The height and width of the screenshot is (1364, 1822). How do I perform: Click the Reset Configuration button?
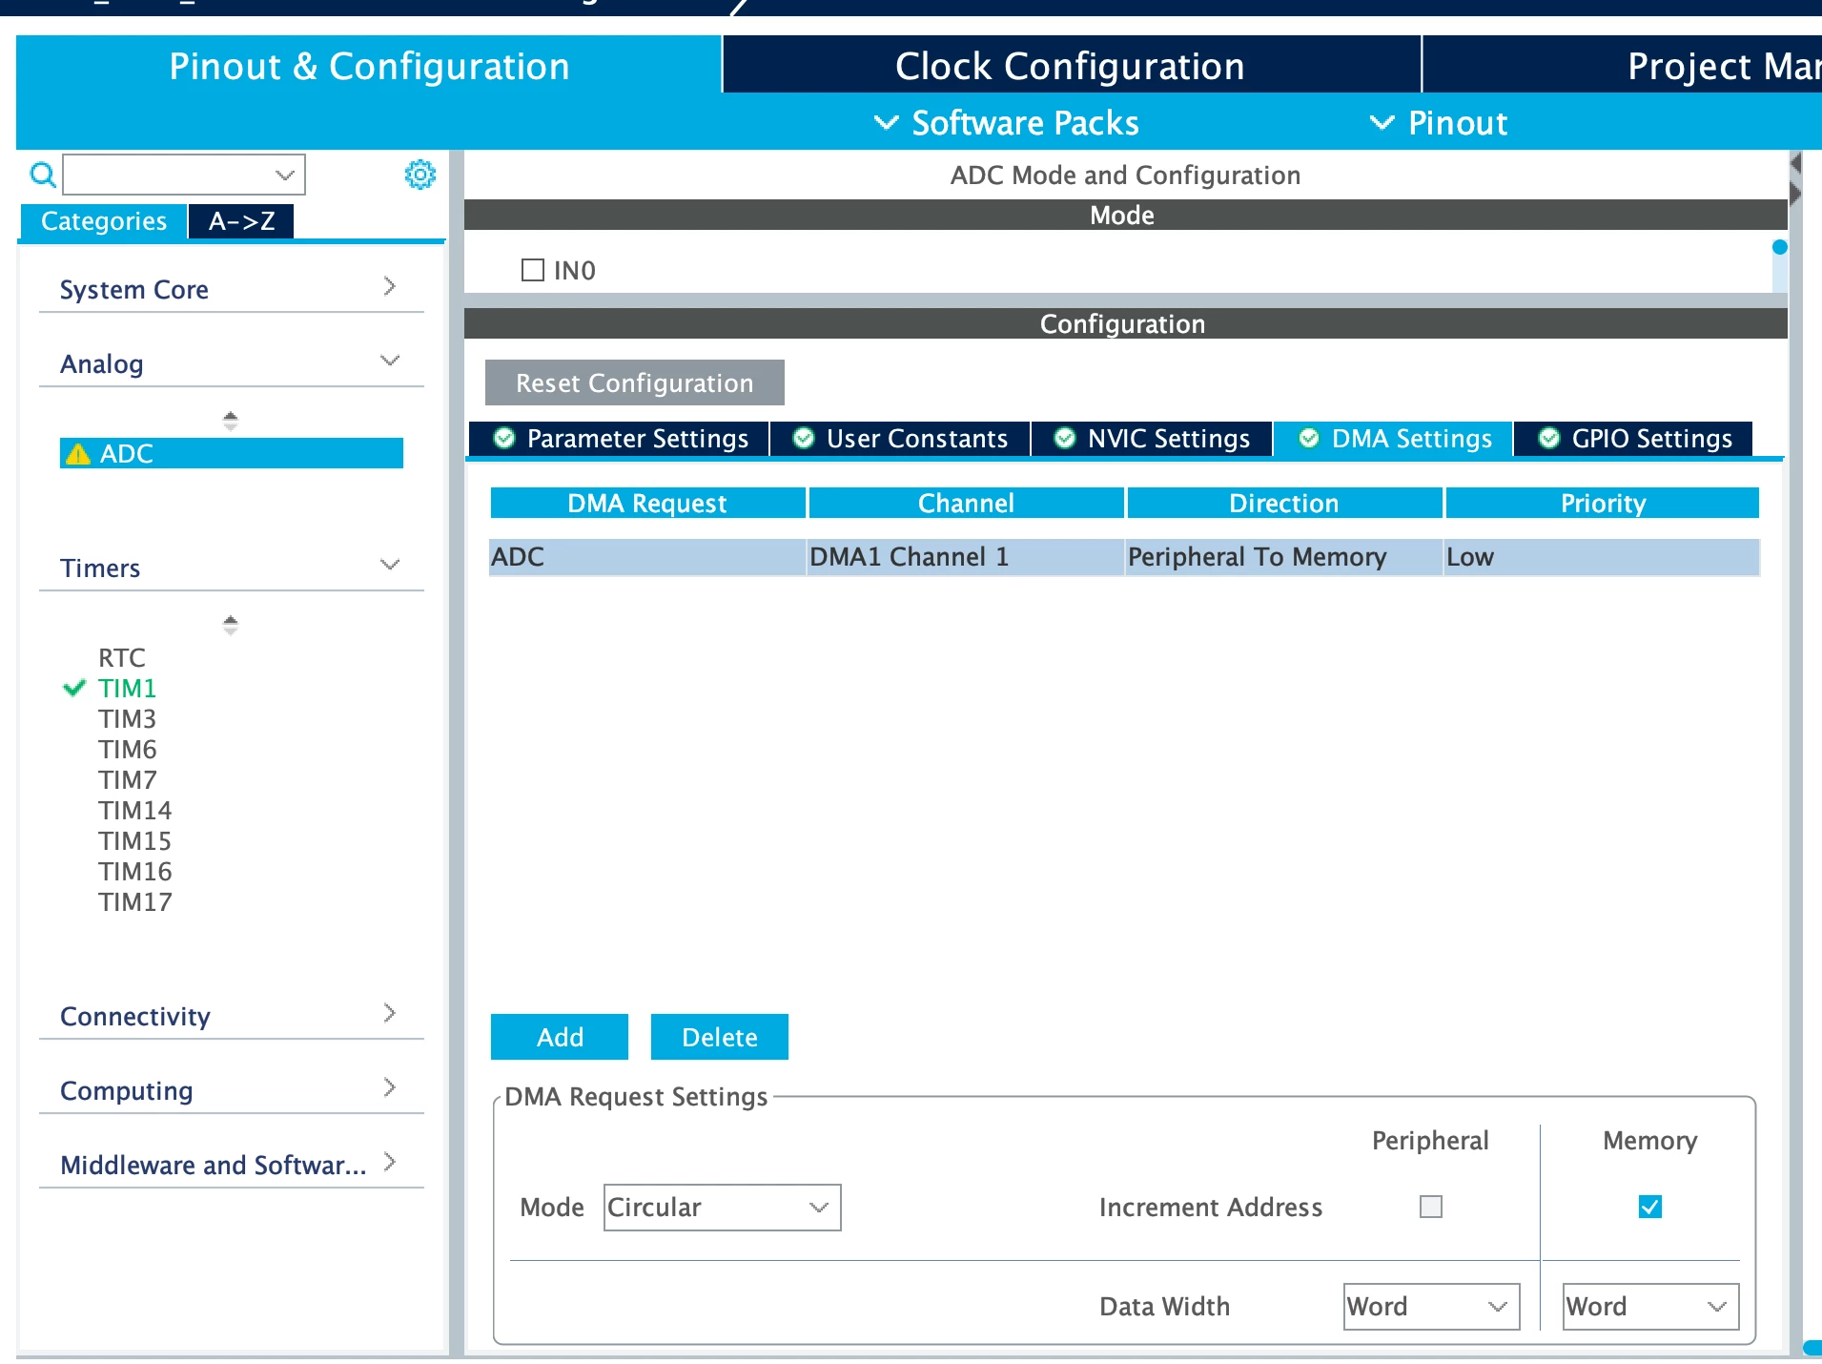point(635,382)
